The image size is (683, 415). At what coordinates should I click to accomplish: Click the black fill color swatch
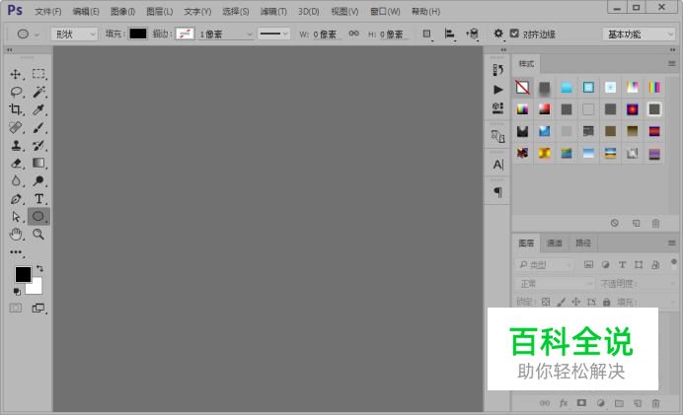click(137, 34)
